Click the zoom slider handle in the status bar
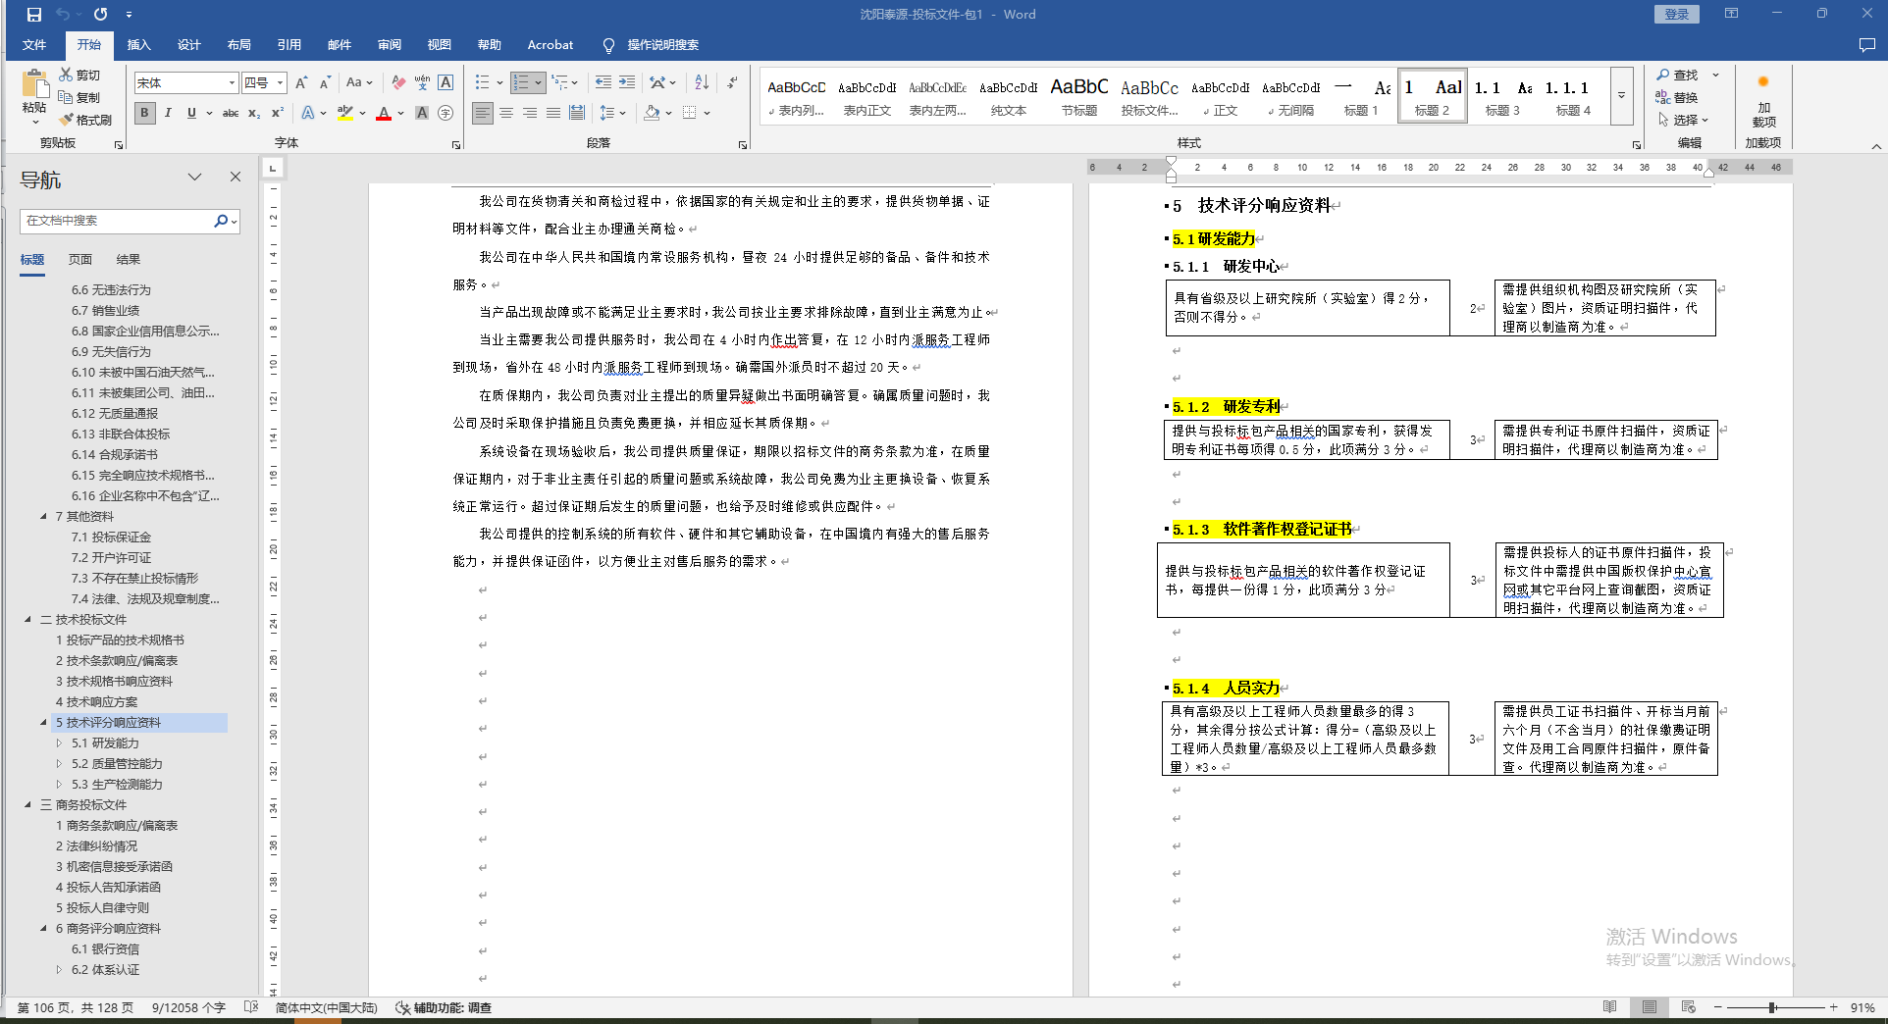This screenshot has width=1888, height=1024. pyautogui.click(x=1773, y=1007)
